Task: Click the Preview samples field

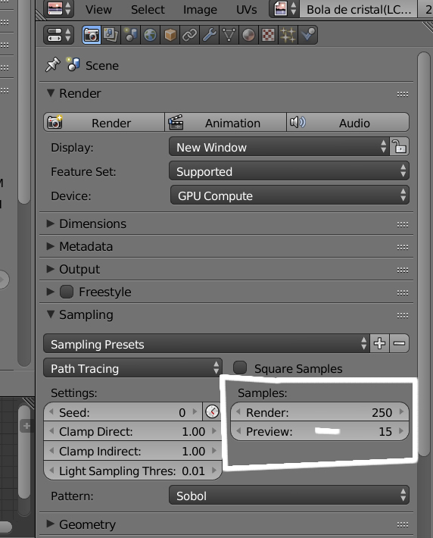Action: [x=320, y=431]
